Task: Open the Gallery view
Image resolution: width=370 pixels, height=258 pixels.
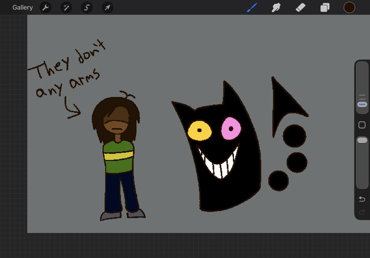Action: tap(23, 7)
